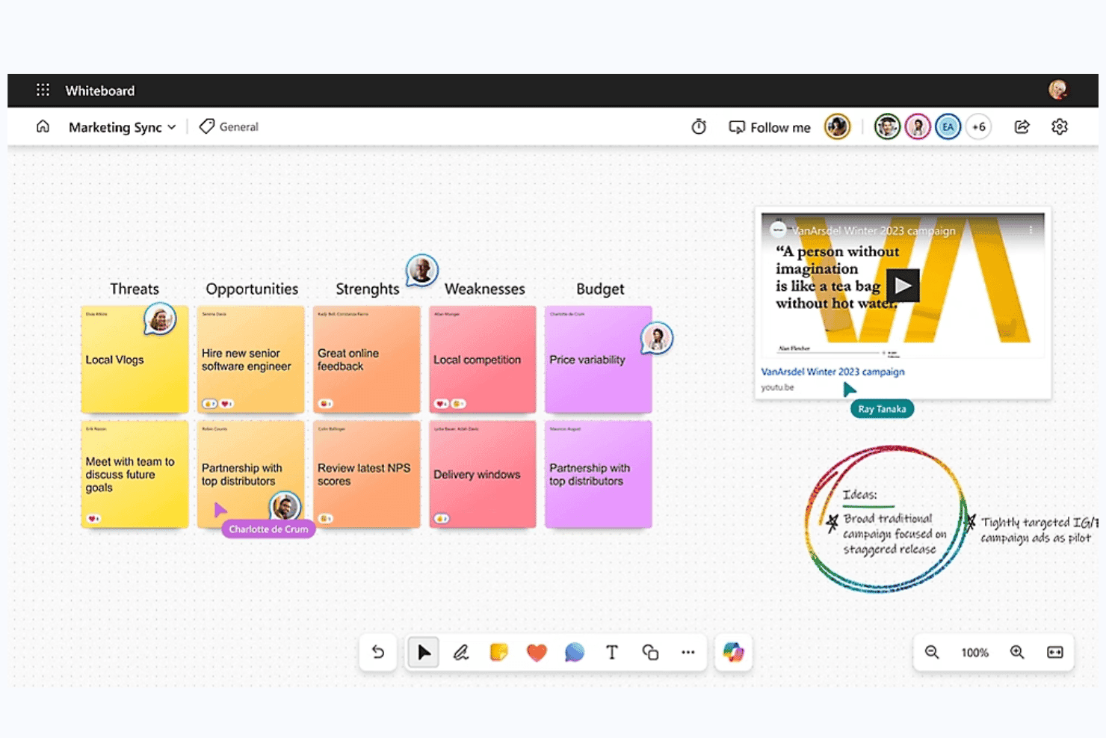Undo the last action
The width and height of the screenshot is (1106, 738).
click(x=378, y=652)
